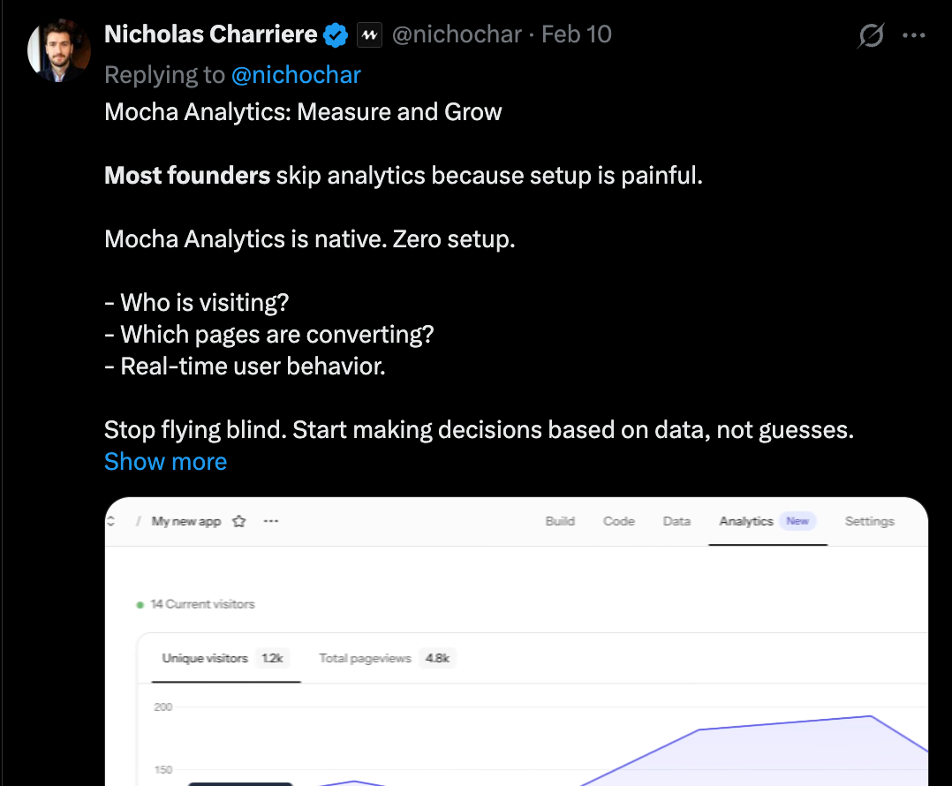Select the Unique visitors metric tab
Image resolution: width=952 pixels, height=786 pixels.
click(x=205, y=658)
